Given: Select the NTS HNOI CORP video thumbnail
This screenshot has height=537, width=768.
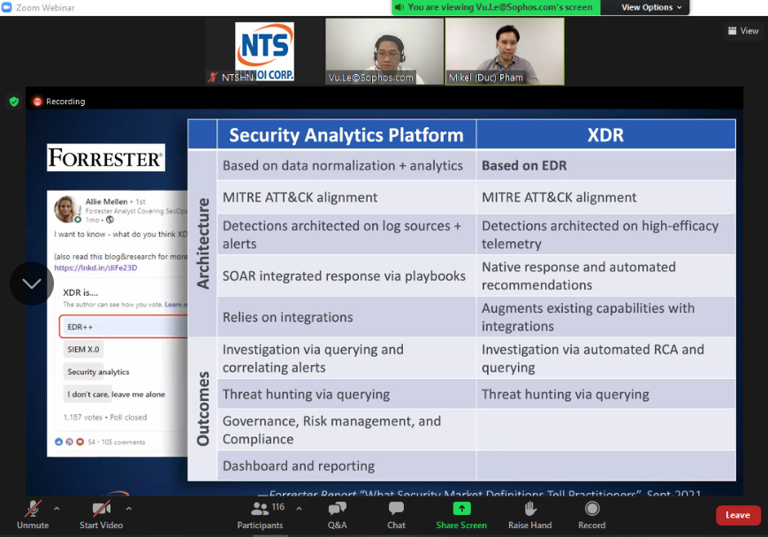Looking at the screenshot, I should click(x=263, y=51).
